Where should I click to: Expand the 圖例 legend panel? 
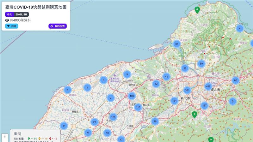(17, 133)
